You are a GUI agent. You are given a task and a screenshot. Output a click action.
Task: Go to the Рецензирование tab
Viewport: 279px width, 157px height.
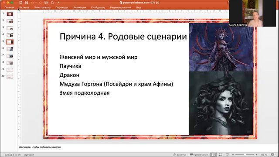(121, 7)
